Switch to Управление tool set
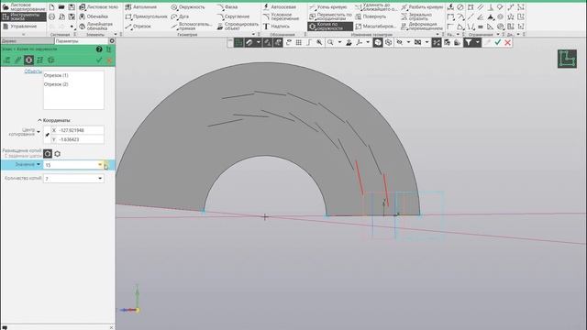 tap(19, 27)
